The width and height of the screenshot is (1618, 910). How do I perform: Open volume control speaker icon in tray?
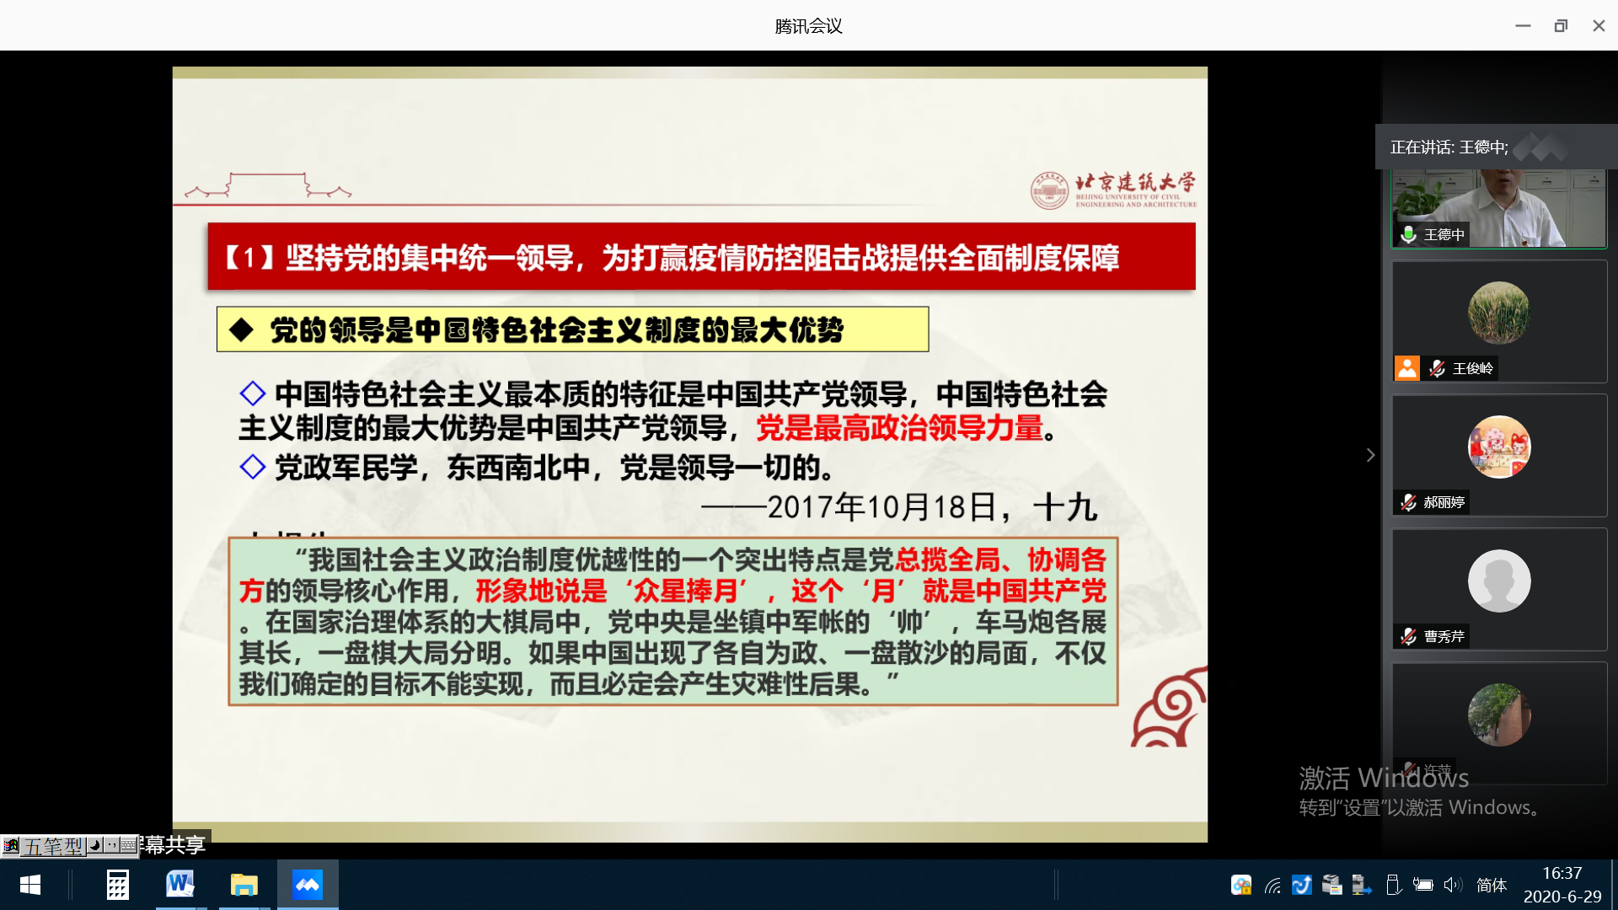(1452, 885)
